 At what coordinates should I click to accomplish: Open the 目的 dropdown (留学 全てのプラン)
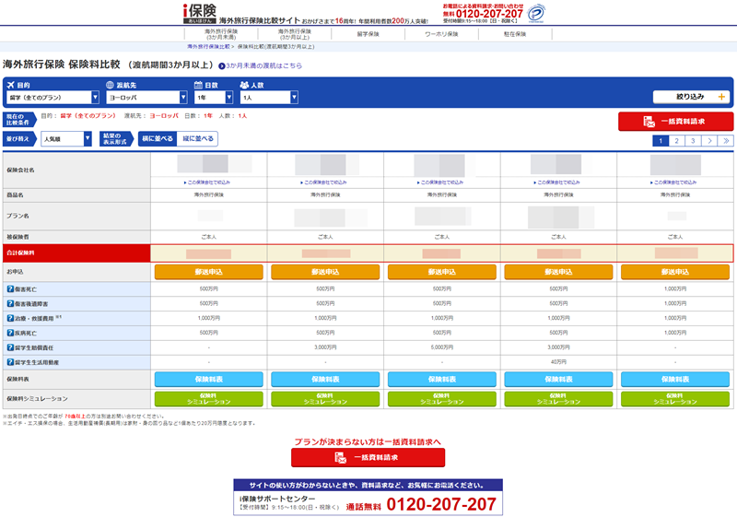53,98
